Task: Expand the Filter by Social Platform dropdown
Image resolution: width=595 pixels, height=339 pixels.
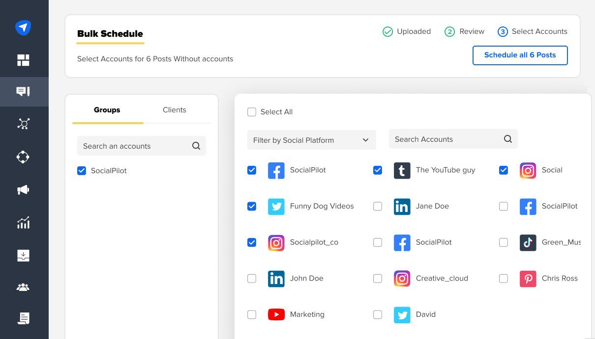Action: (311, 140)
